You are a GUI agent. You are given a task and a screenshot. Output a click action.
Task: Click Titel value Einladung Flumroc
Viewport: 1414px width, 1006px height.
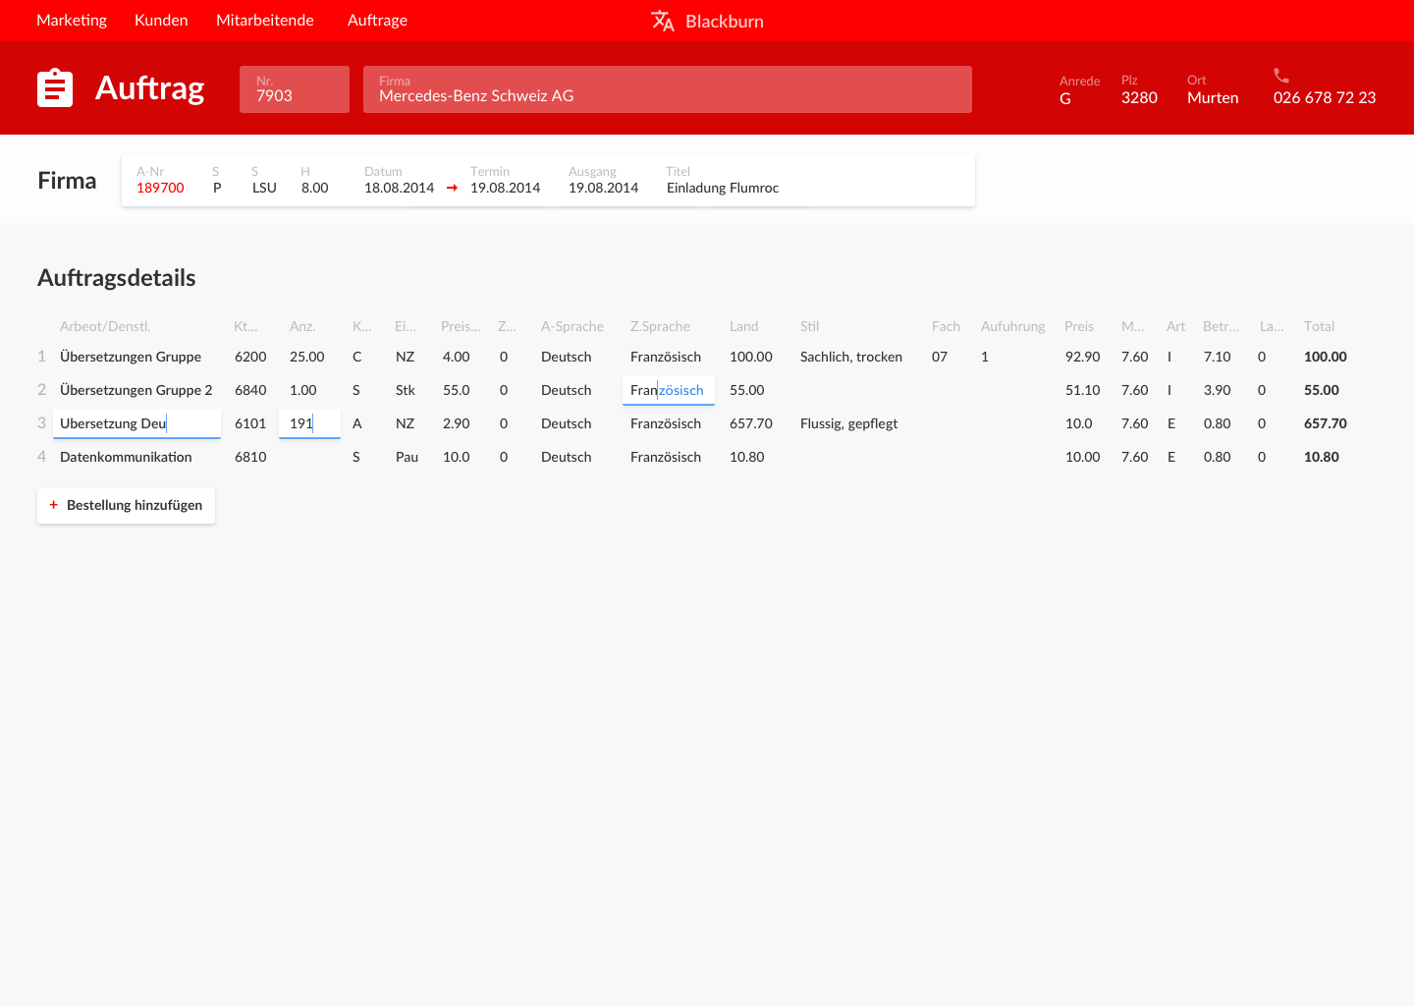click(723, 188)
